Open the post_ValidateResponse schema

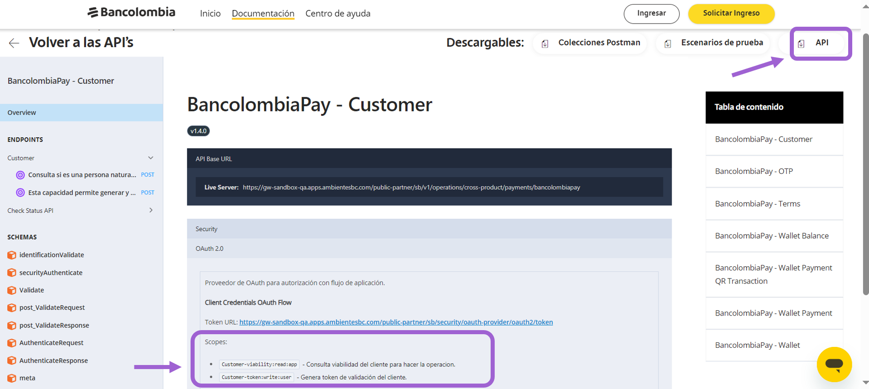[54, 326]
